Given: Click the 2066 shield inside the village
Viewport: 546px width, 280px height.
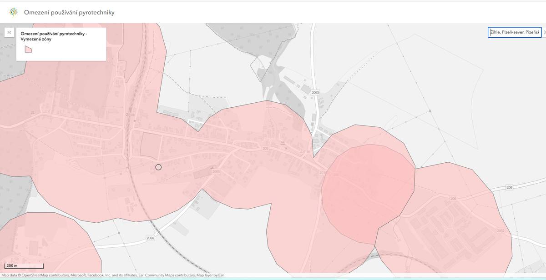Looking at the screenshot, I should (x=216, y=172).
